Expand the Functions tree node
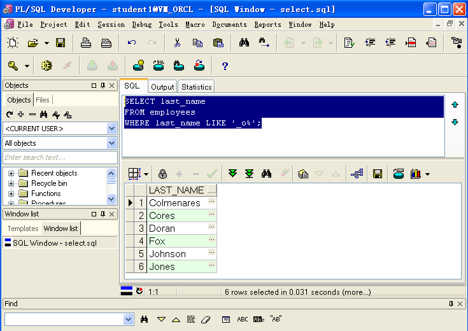Viewport: 468px width, 331px height. (11, 194)
